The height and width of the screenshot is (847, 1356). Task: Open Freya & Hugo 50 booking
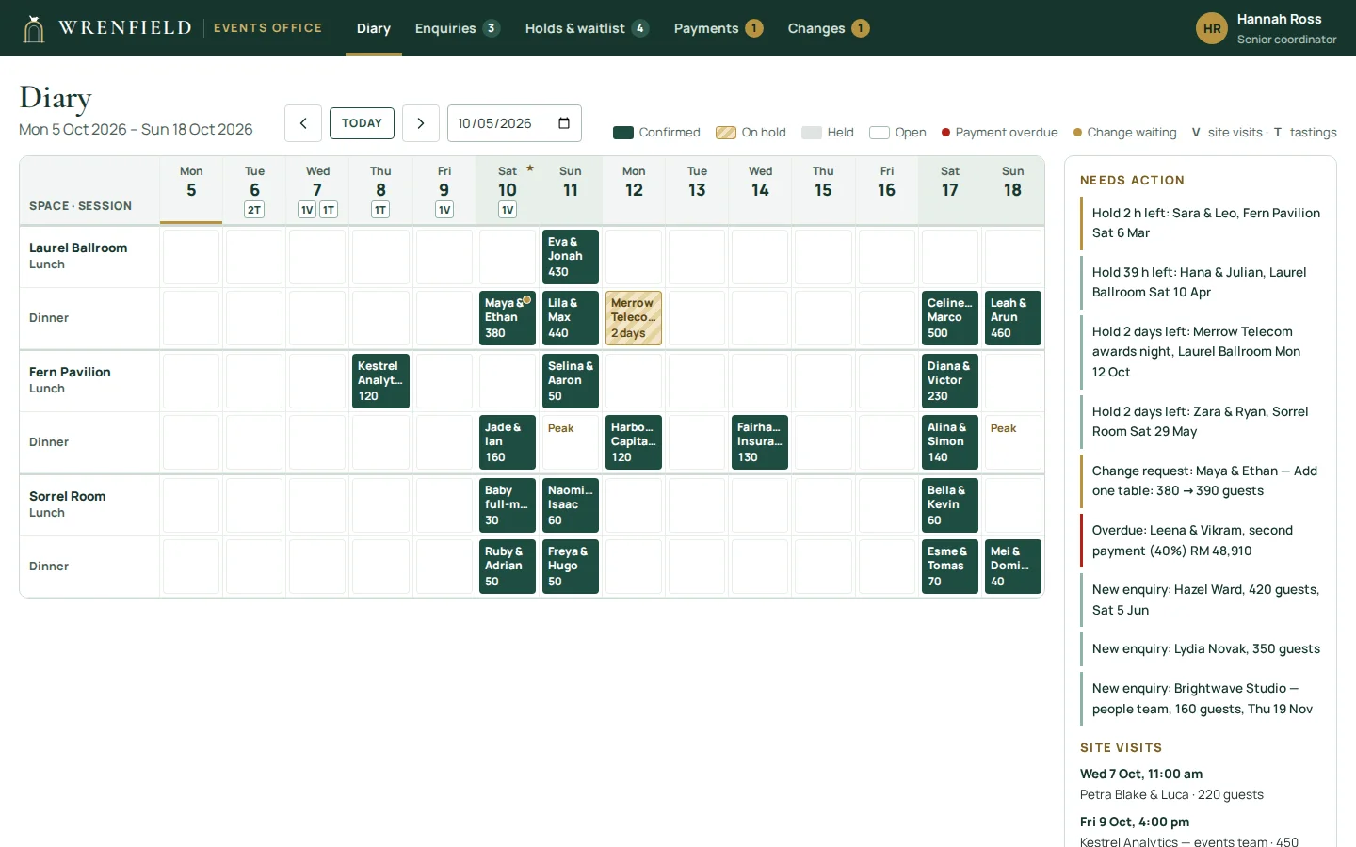coord(571,567)
